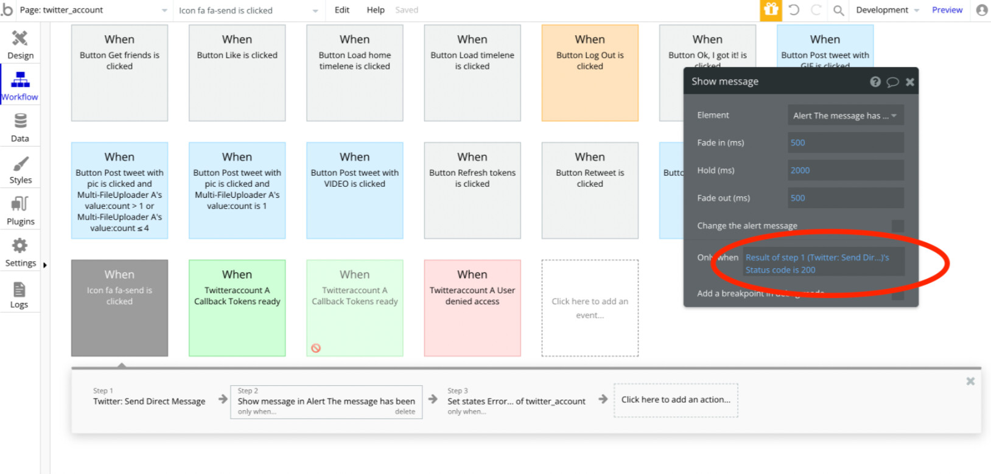Click here to add an event
This screenshot has width=991, height=474.
coord(590,308)
